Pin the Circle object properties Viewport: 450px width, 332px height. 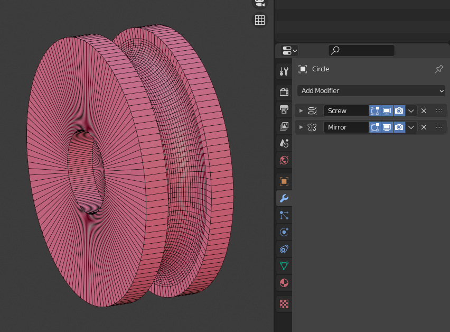point(439,69)
